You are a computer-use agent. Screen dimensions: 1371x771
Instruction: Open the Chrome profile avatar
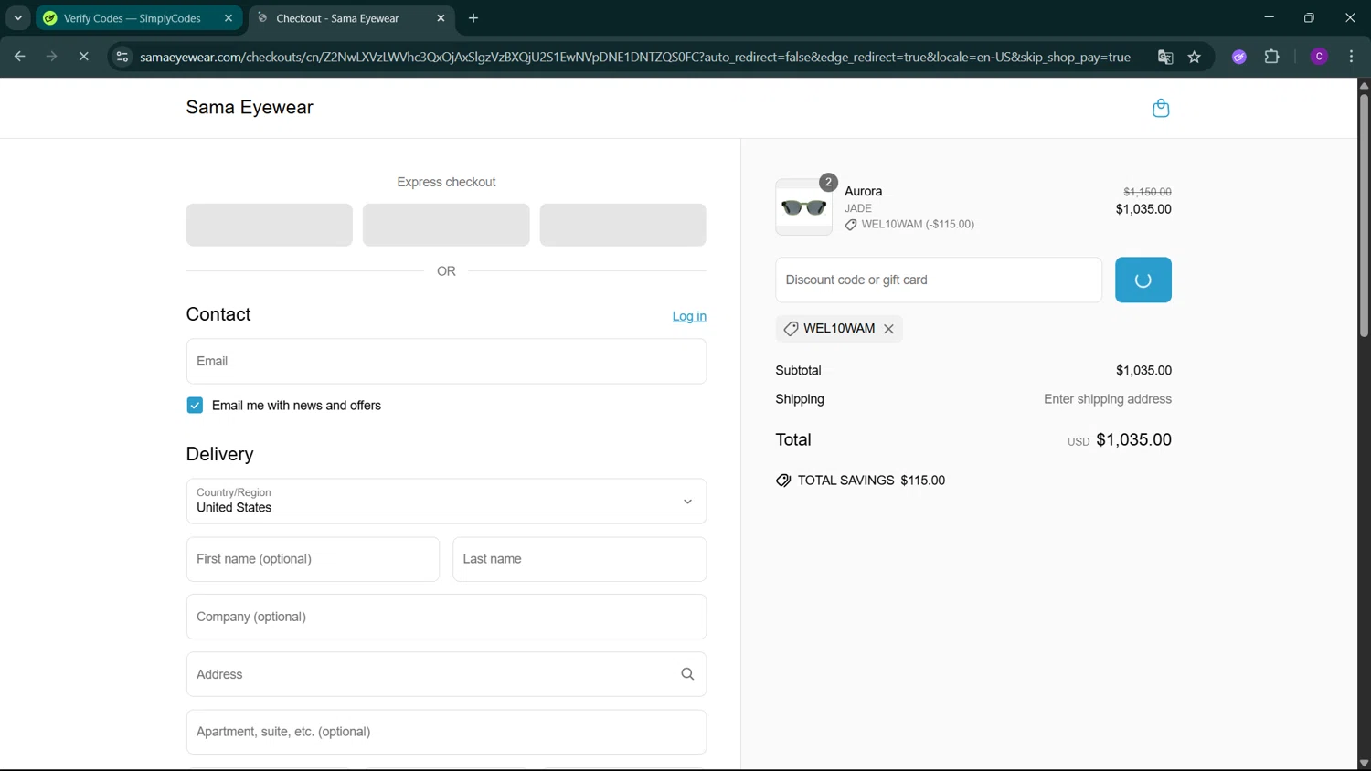tap(1319, 57)
